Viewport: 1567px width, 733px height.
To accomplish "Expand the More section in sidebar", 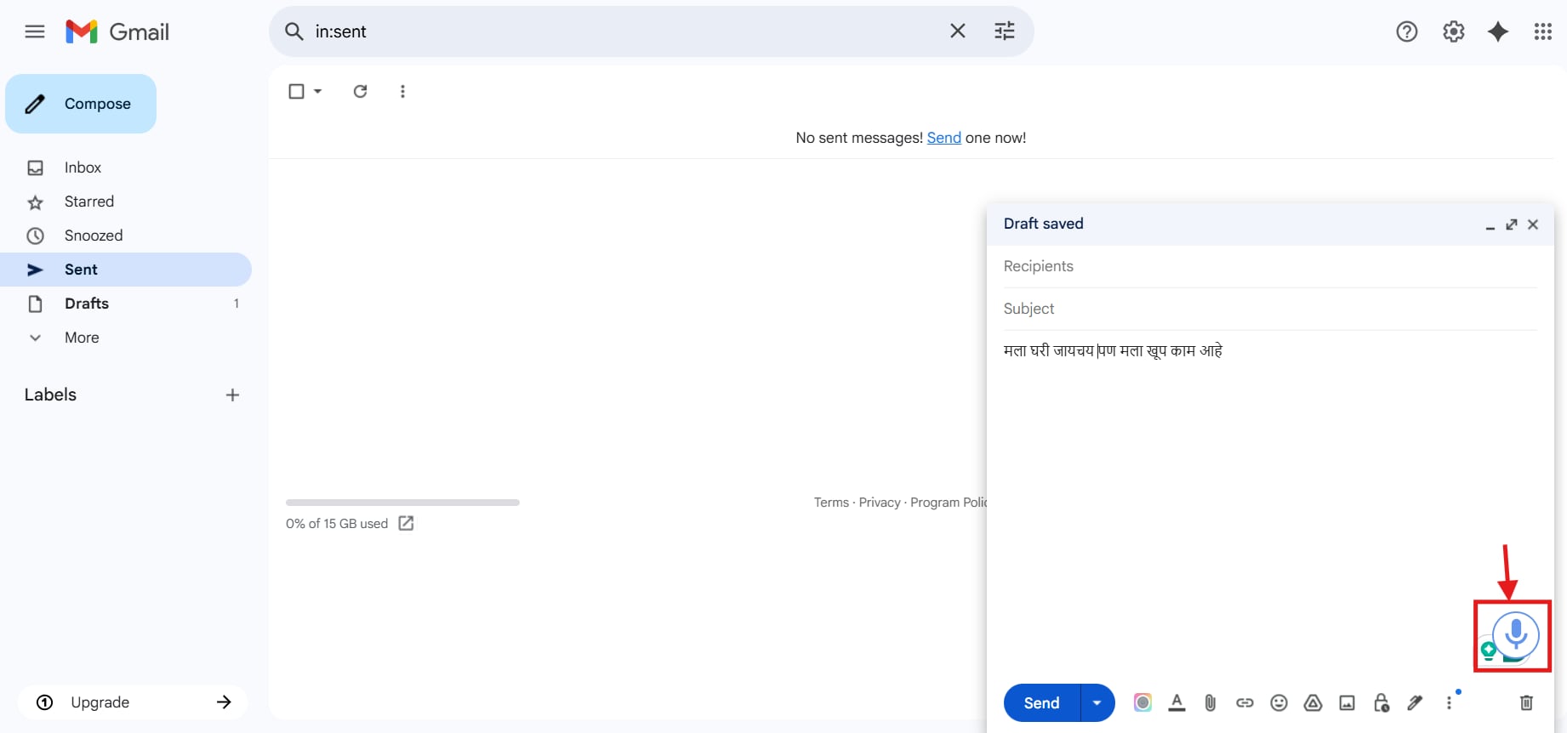I will tap(82, 338).
